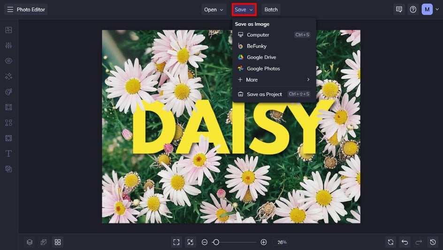Open the Layers panel at bottom left
Screen dimensions: 443x250
[30, 242]
